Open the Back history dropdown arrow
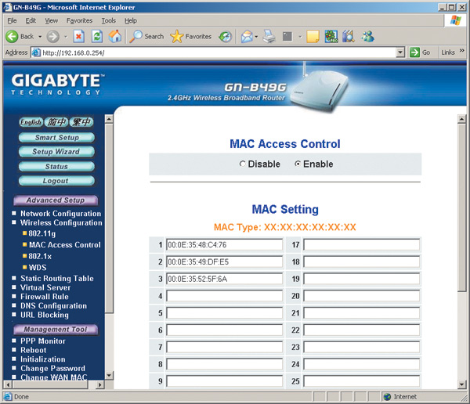 click(x=40, y=37)
